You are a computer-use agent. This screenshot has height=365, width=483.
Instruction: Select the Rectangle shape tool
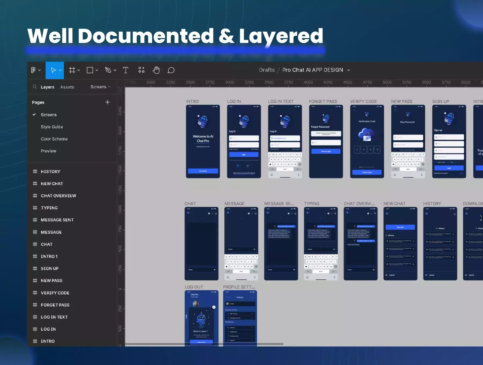(x=90, y=70)
